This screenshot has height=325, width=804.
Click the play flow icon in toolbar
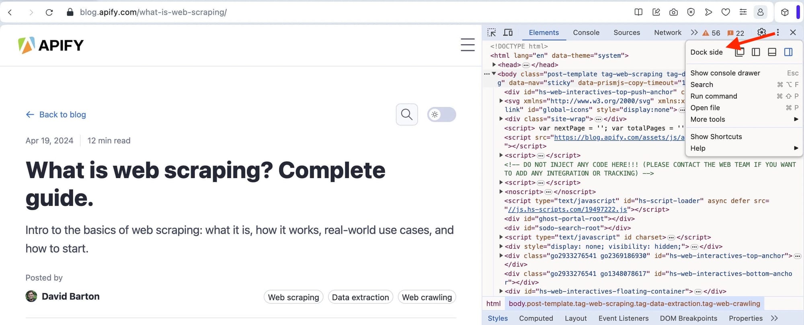[x=708, y=12]
